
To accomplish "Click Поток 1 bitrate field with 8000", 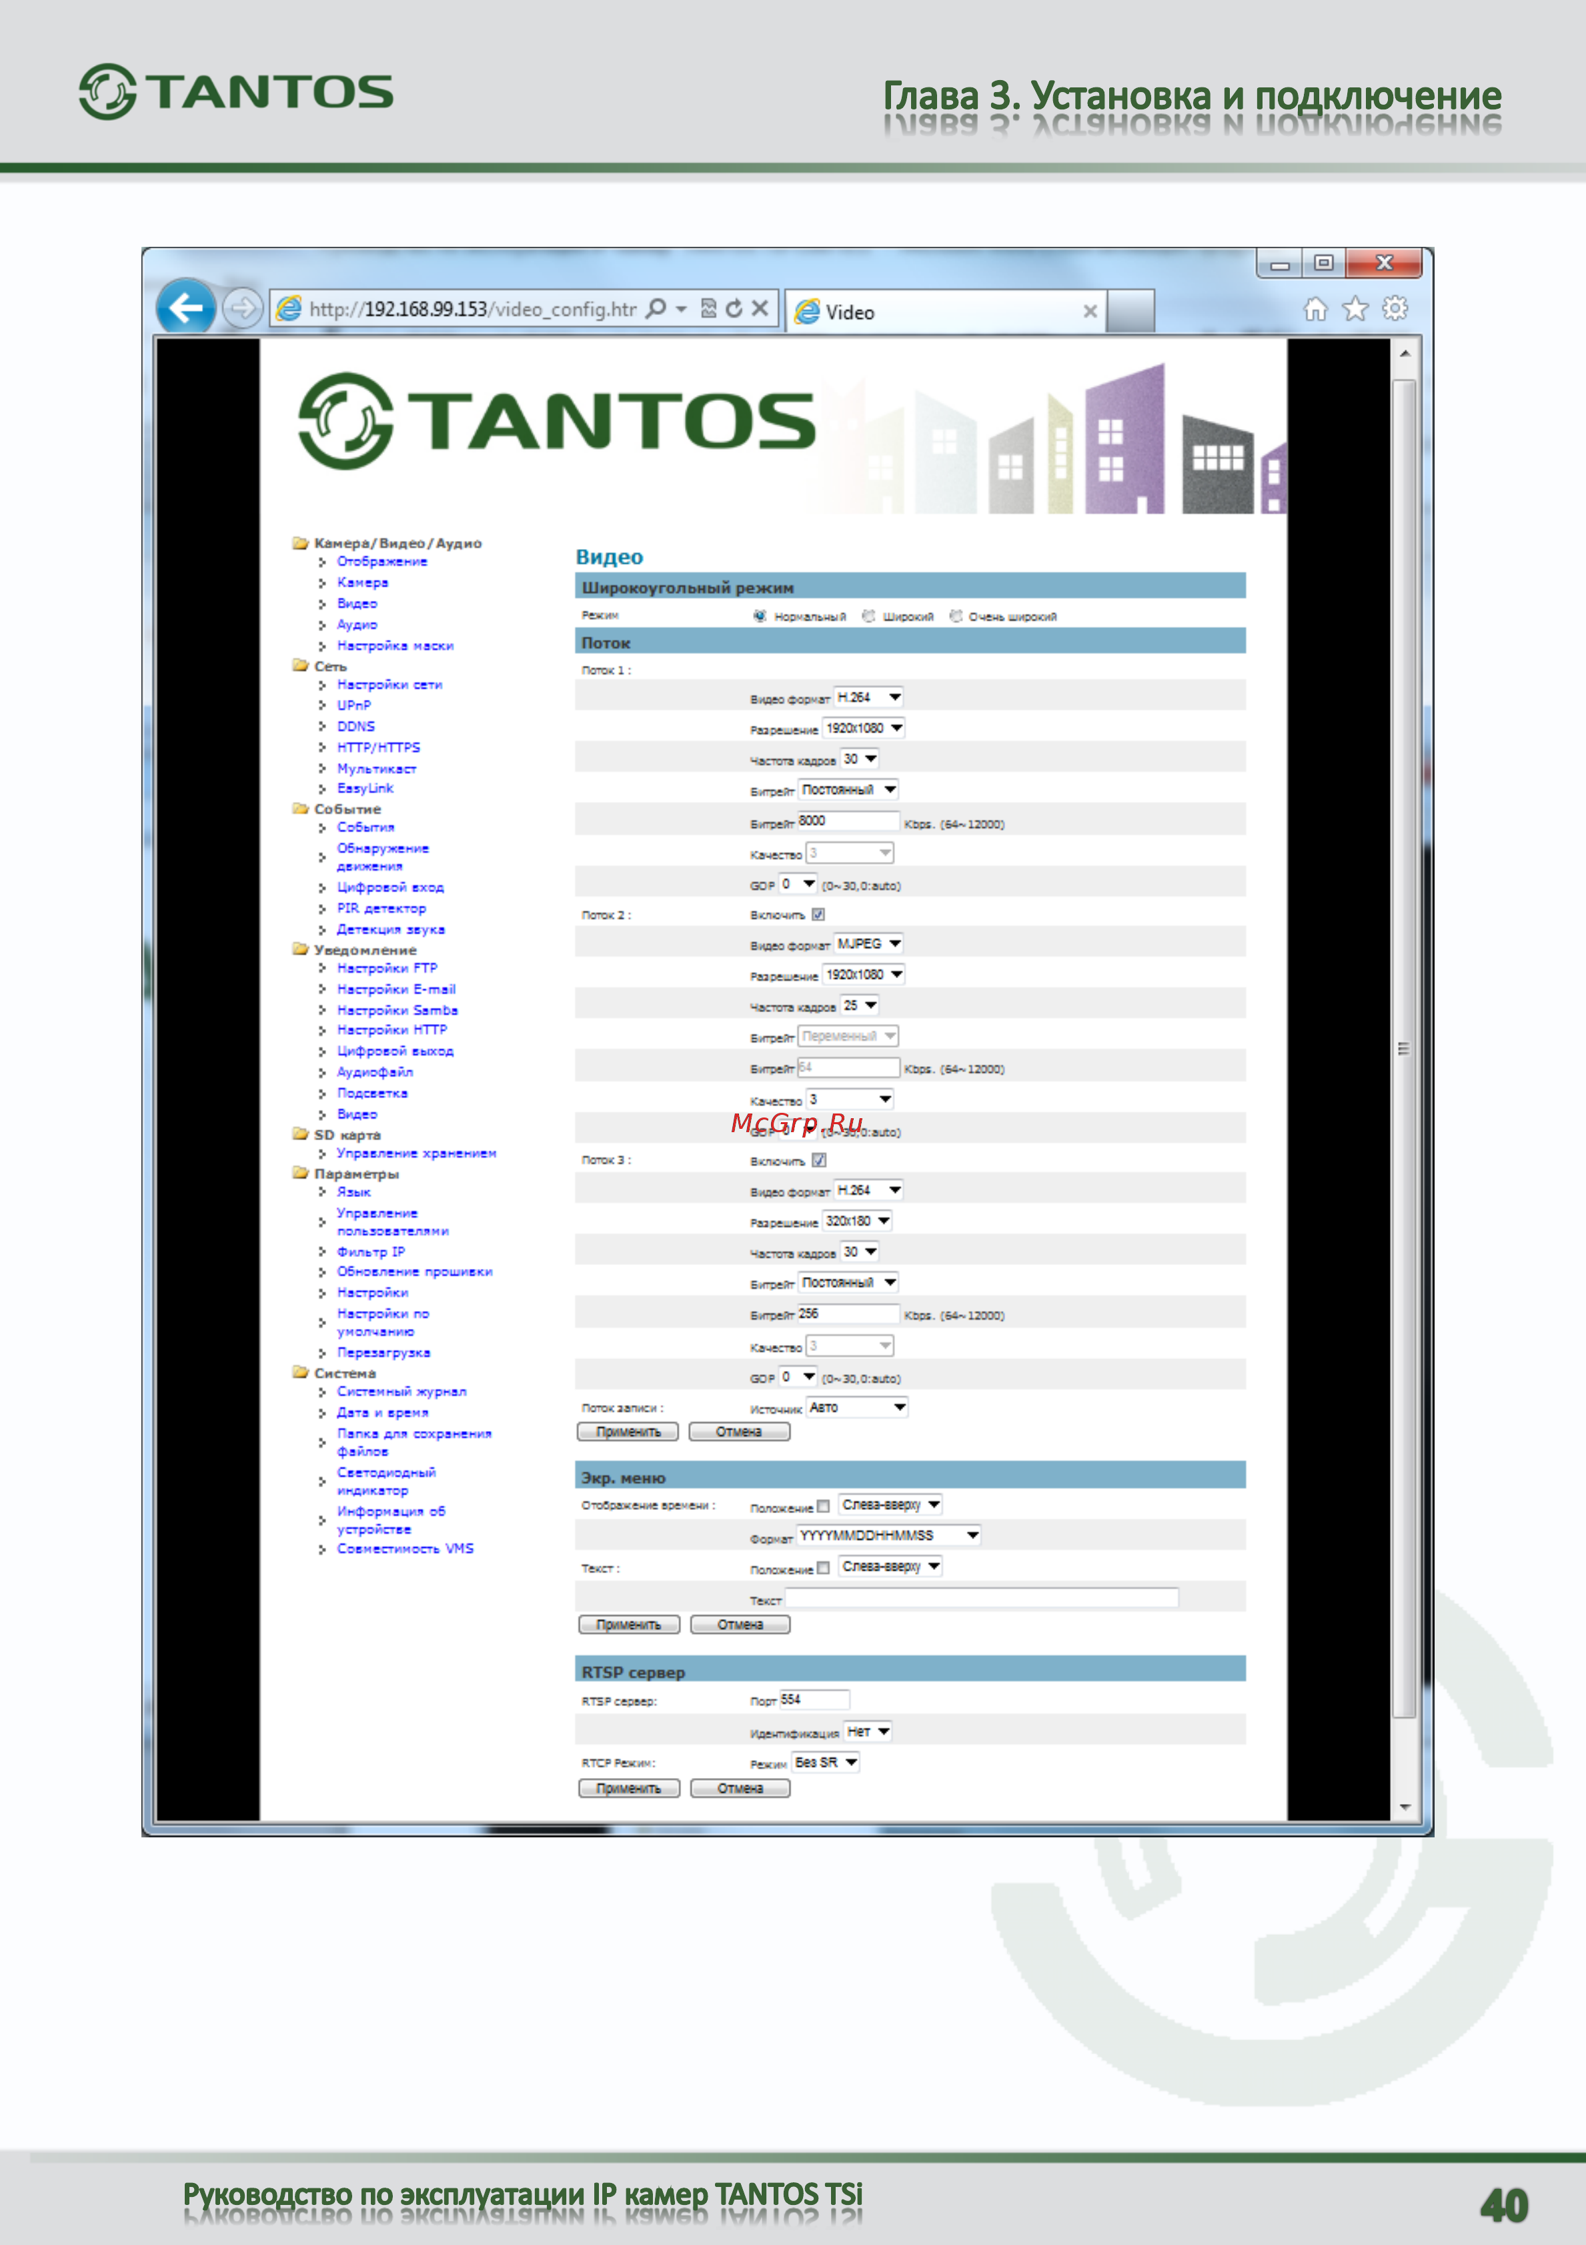I will click(848, 821).
